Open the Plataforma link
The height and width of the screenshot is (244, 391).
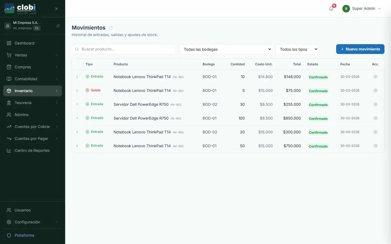(x=24, y=235)
